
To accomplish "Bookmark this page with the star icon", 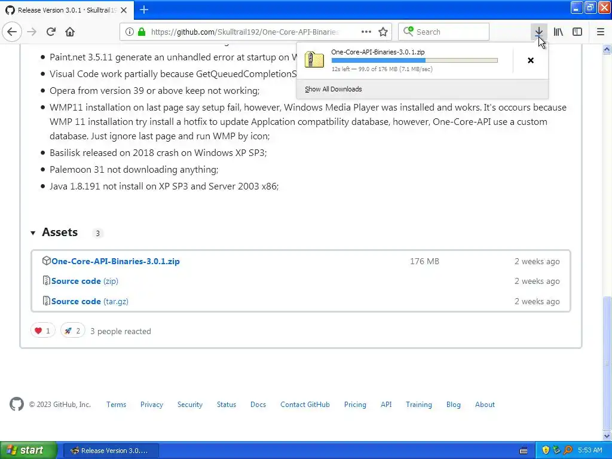I will [383, 32].
